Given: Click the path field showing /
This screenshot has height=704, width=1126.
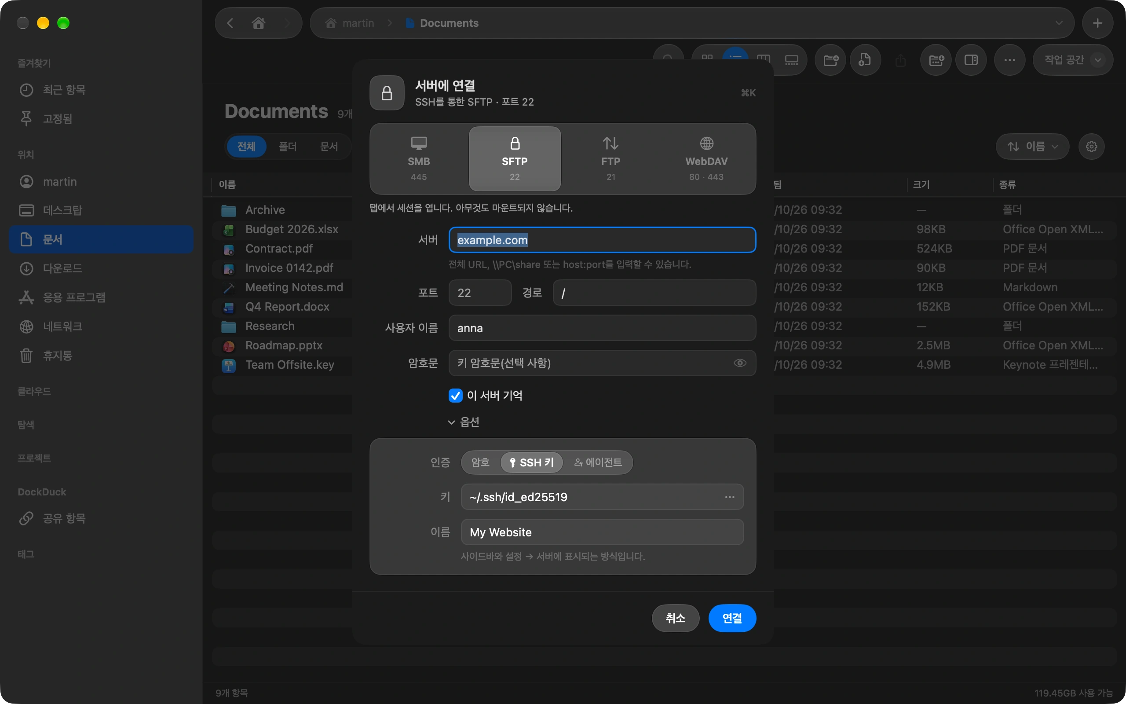Looking at the screenshot, I should (x=654, y=293).
